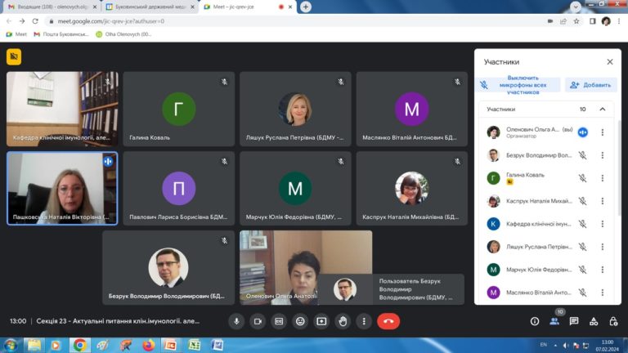The height and width of the screenshot is (353, 628).
Task: Toggle closed captions button
Action: 279,321
